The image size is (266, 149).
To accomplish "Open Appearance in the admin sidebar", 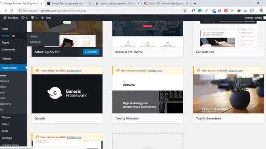I will (x=9, y=67).
